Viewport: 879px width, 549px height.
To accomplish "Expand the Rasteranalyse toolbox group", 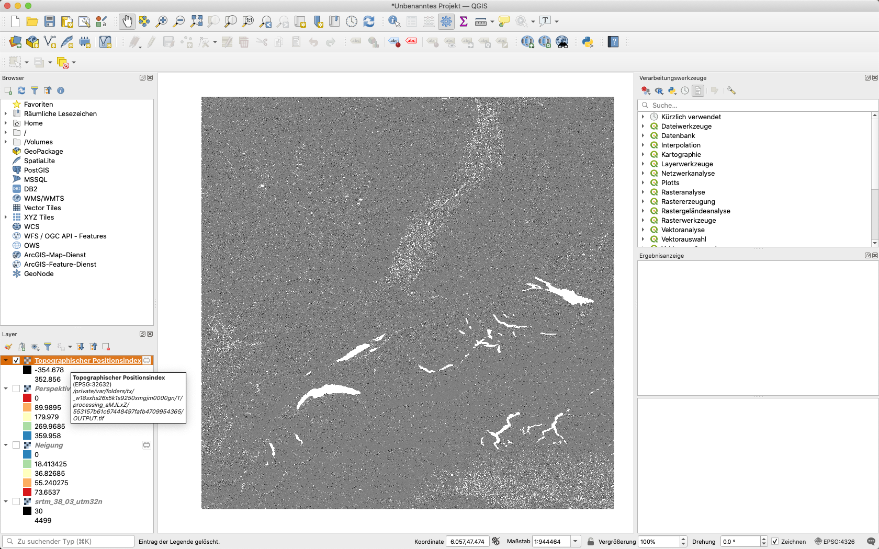I will coord(643,192).
